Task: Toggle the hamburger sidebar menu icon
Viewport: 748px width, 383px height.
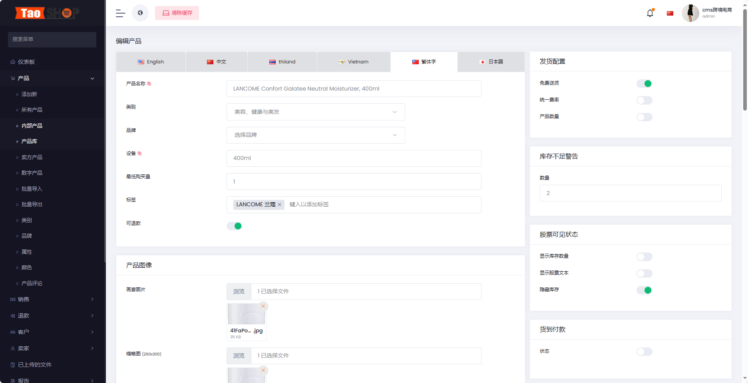Action: [120, 13]
